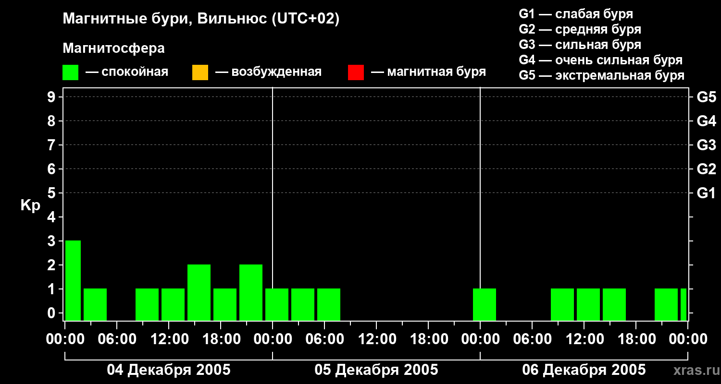The height and width of the screenshot is (384, 721).
Task: Click the G2 label on the right axis
Action: [707, 169]
